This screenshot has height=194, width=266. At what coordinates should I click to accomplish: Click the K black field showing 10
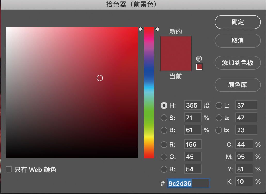coord(244,181)
